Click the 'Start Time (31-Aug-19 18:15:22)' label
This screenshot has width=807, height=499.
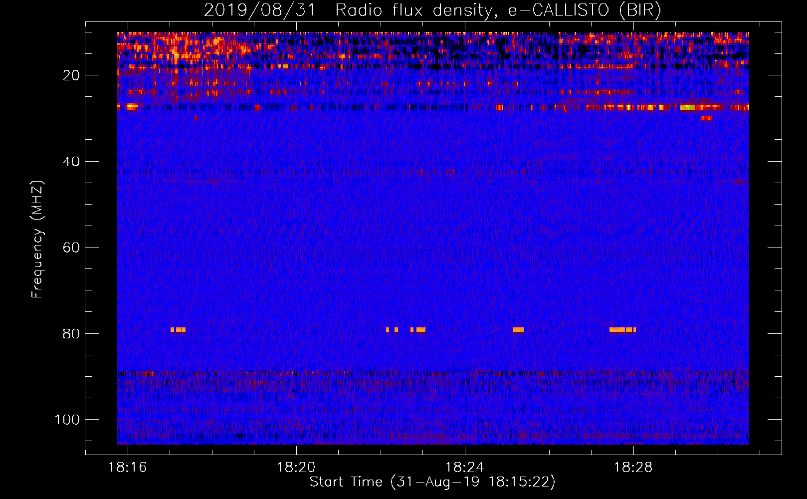[x=432, y=482]
